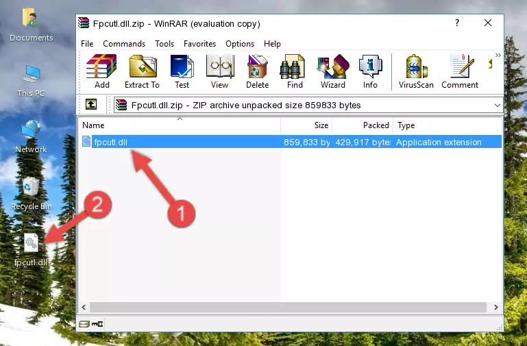527x346 pixels.
Task: Select the fpcutl.dll file on the desktop
Action: [31, 250]
